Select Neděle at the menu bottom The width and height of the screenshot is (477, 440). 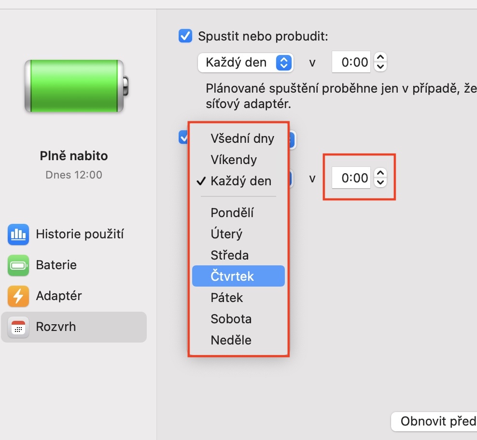pos(231,341)
